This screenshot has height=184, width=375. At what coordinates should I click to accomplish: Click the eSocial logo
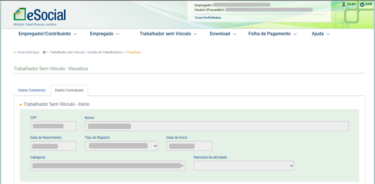pyautogui.click(x=40, y=15)
